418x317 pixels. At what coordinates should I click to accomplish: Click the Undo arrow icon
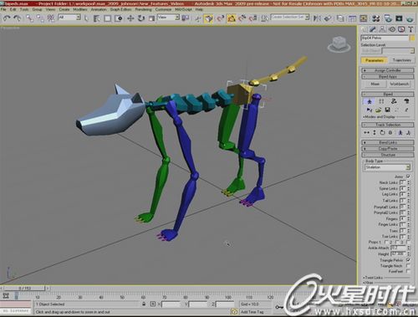7,18
